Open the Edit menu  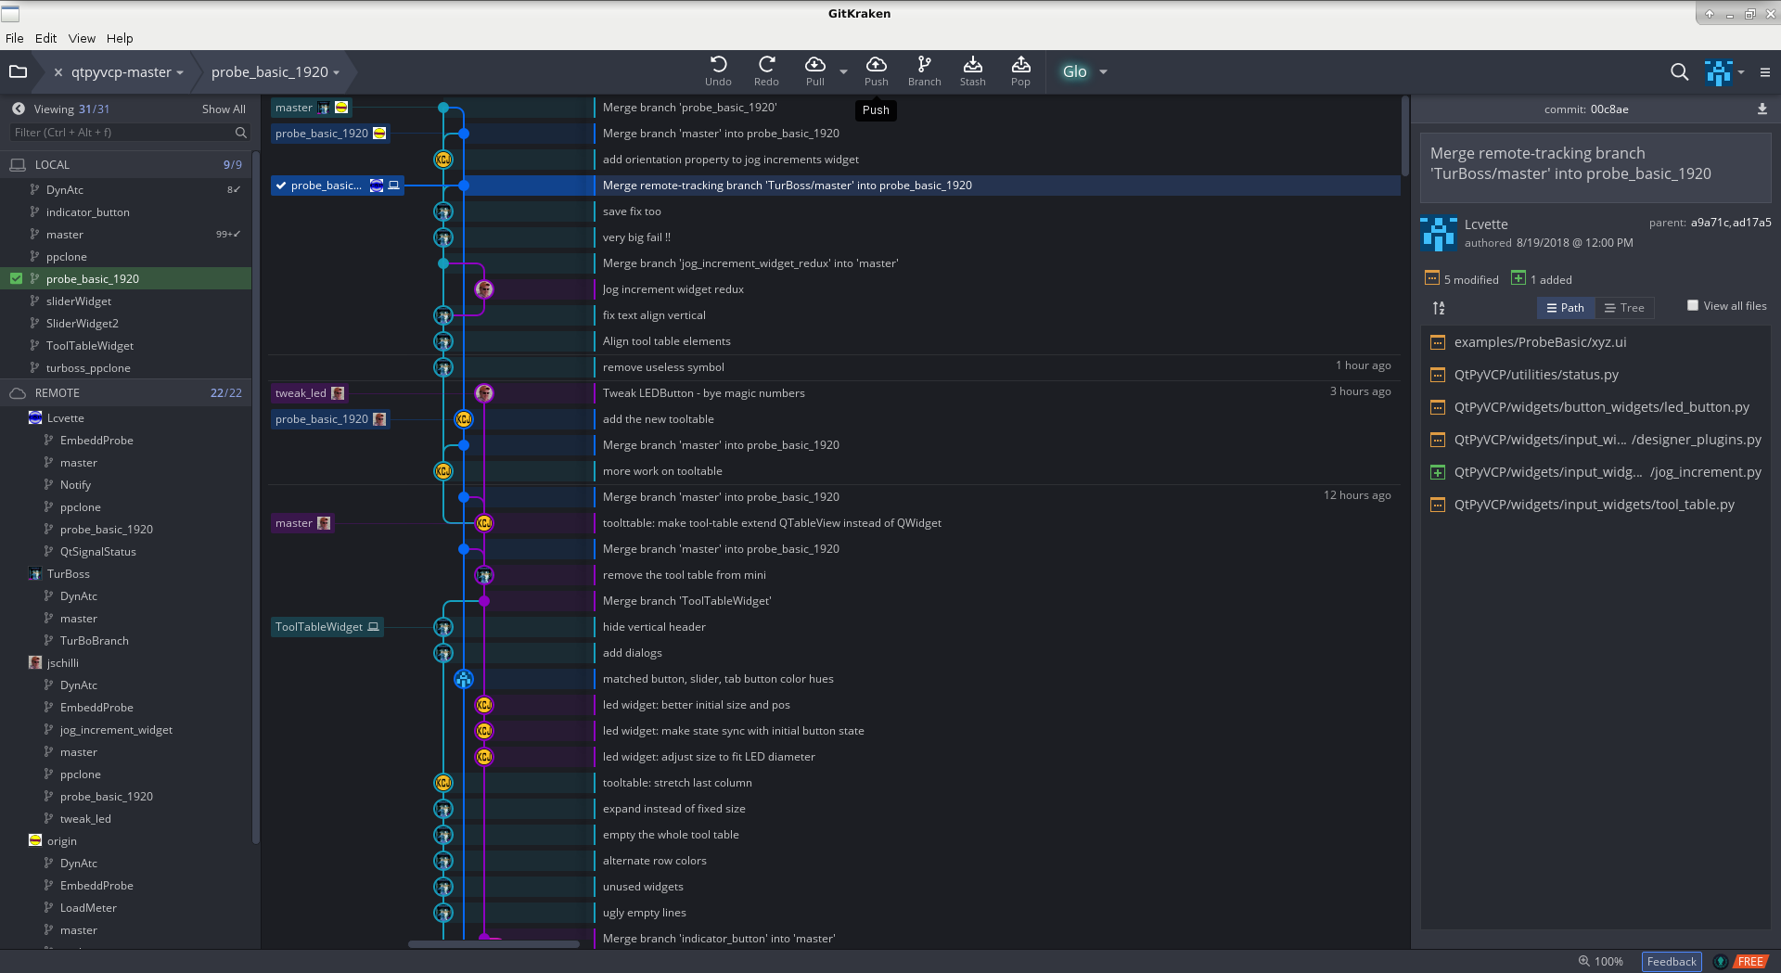point(46,38)
